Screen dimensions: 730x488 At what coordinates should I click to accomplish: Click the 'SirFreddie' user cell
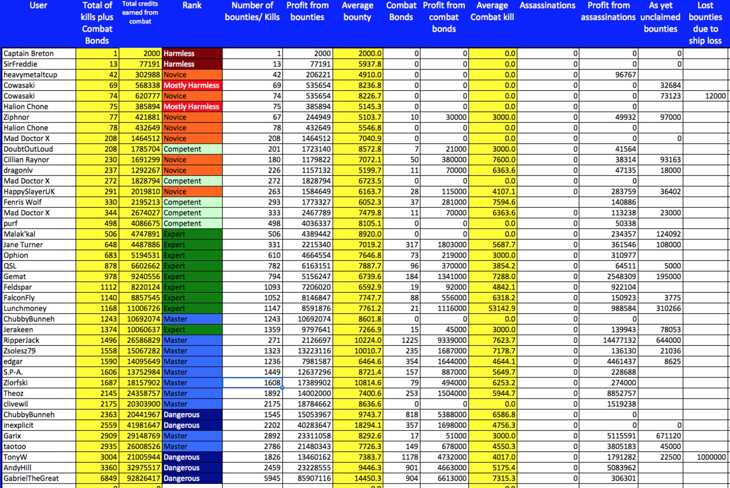[38, 64]
